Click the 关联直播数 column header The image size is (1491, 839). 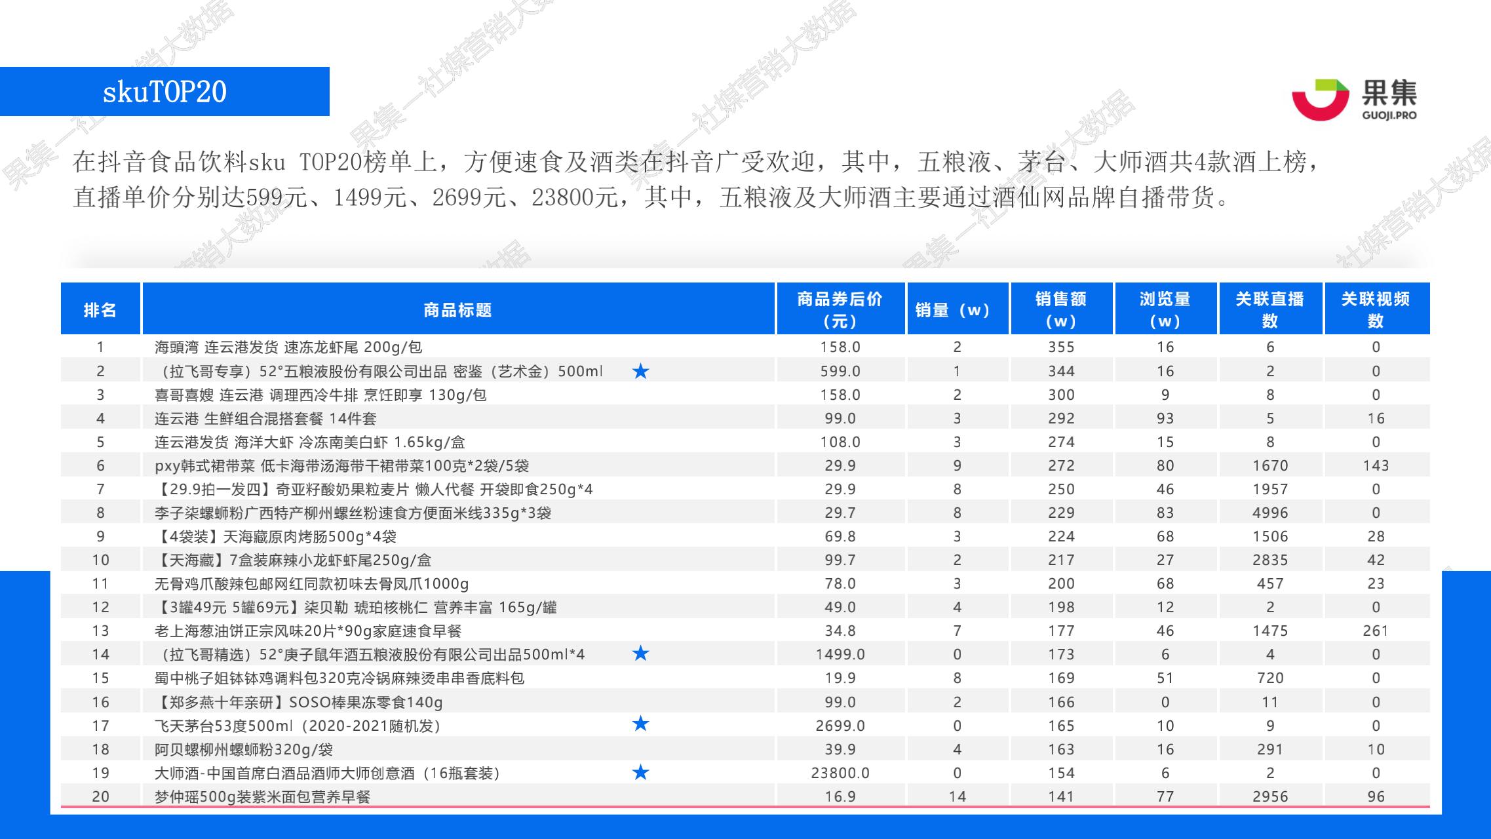click(x=1270, y=309)
